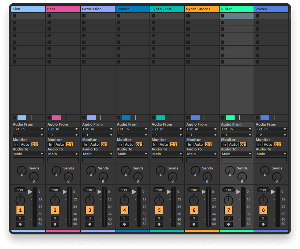
Task: Click the Send B knob on Shaker track
Action: tap(138, 177)
